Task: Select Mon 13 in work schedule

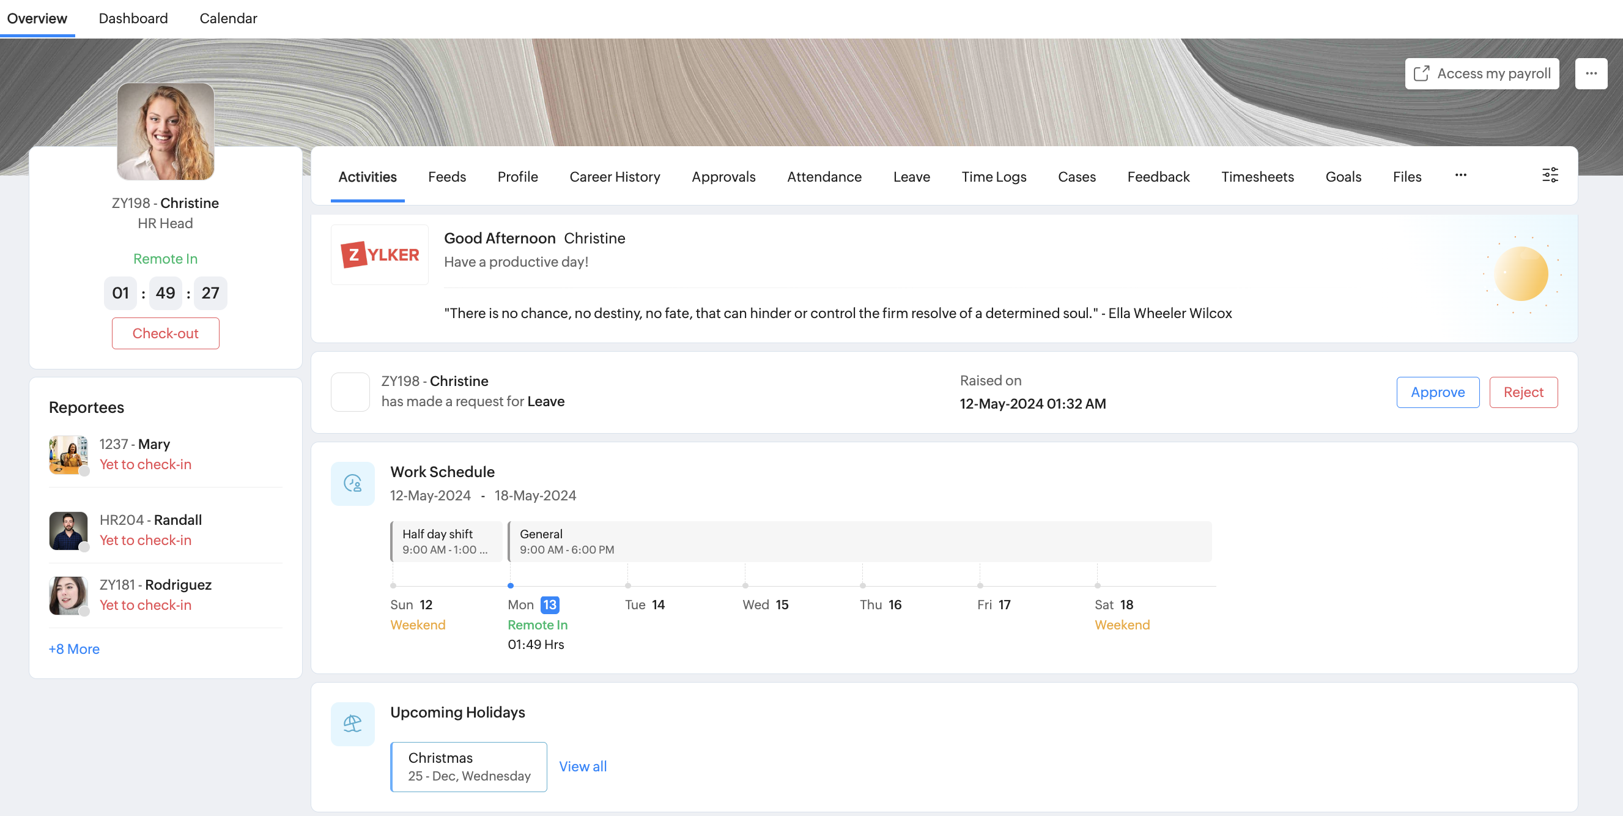Action: 533,605
